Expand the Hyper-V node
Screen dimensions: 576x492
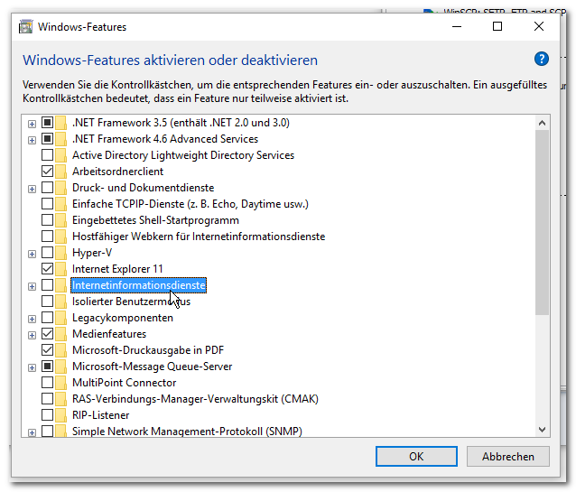point(32,254)
